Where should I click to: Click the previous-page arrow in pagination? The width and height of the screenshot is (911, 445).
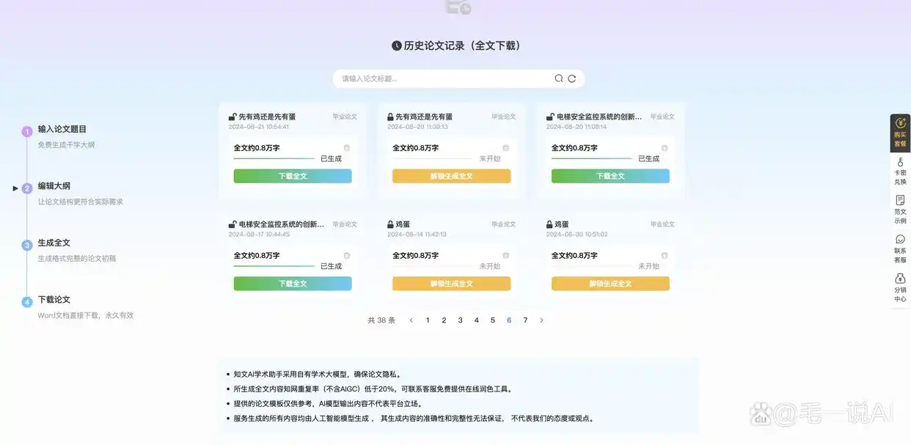click(411, 320)
